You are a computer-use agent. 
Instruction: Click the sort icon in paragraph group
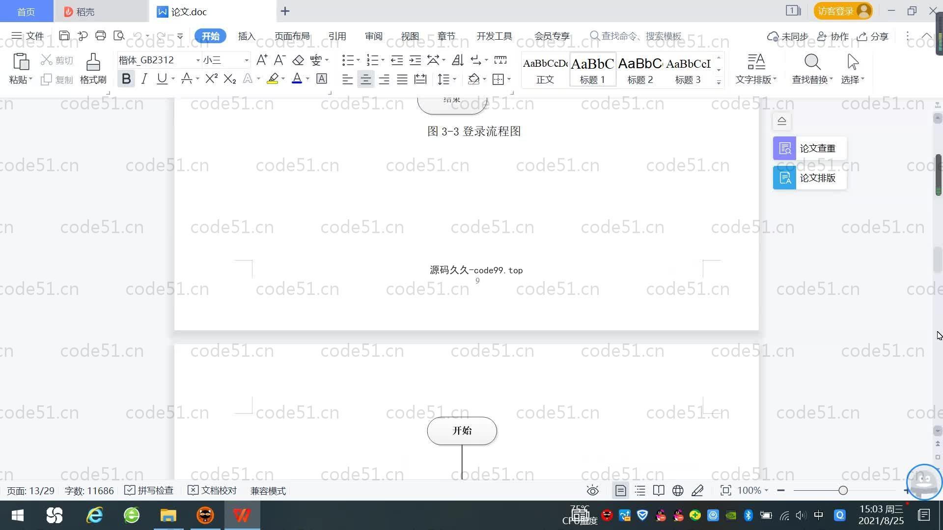458,60
